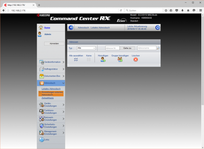The image size is (204, 149).
Task: Click the search magnifier next to Adressname
Action: coord(158,48)
